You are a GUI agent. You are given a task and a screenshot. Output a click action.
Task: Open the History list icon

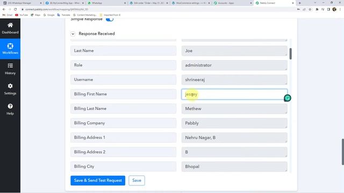[10, 65]
